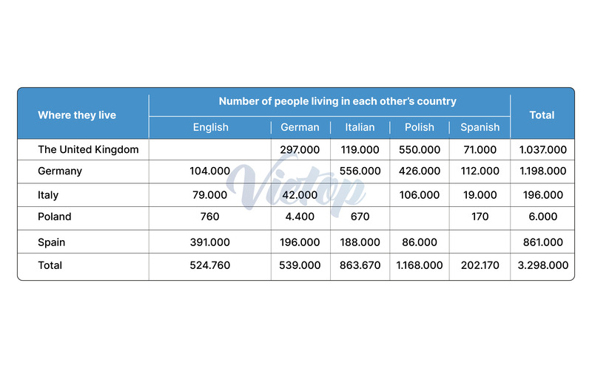The image size is (592, 368).
Task: Click the header 'Number of people living in each other's country'
Action: click(x=337, y=101)
